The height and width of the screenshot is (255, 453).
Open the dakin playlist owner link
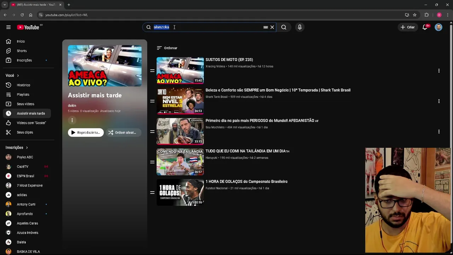point(72,106)
